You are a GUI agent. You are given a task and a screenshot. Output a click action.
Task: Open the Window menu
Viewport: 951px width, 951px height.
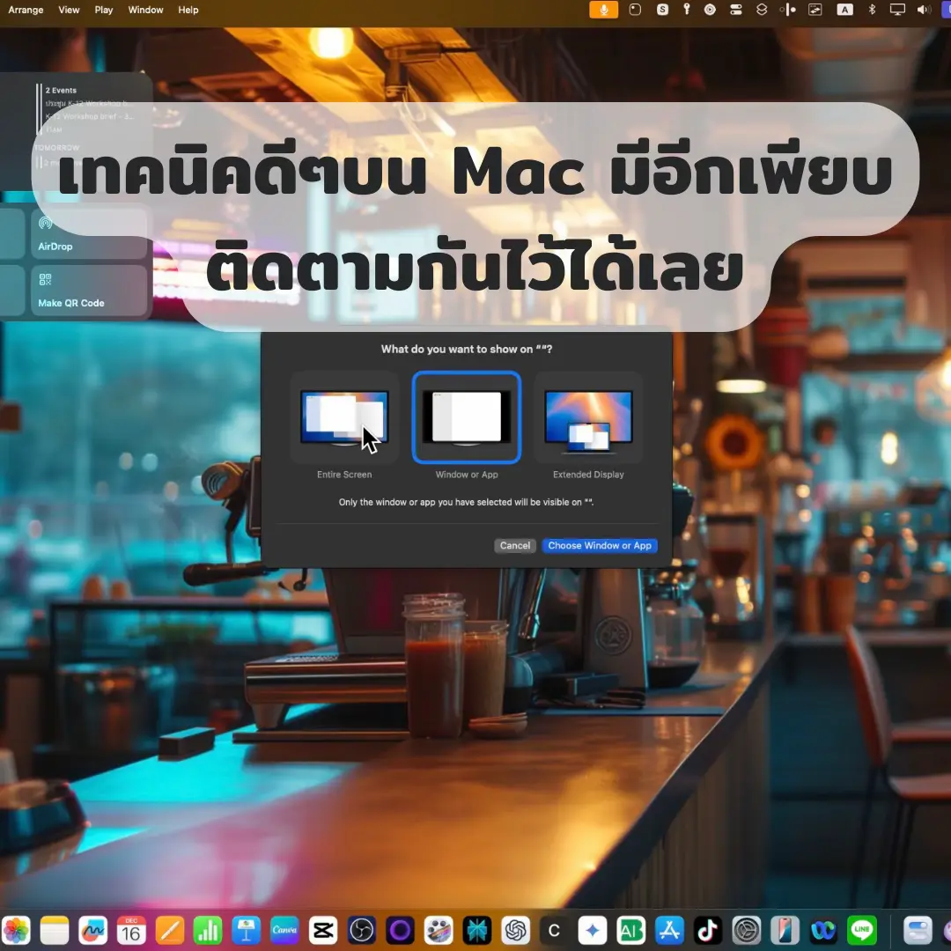tap(145, 10)
